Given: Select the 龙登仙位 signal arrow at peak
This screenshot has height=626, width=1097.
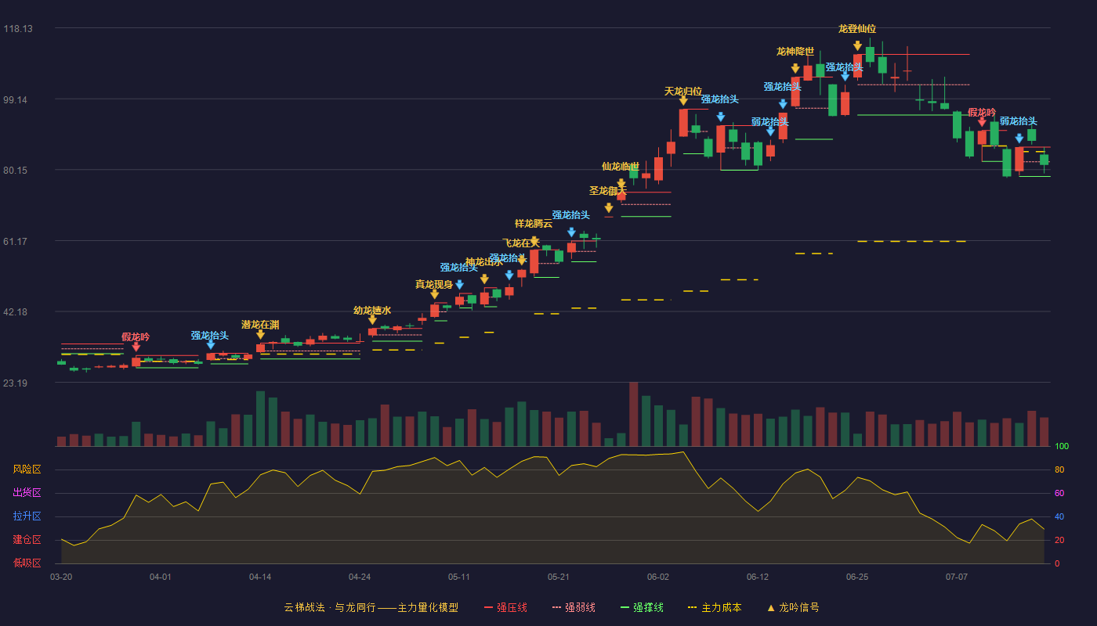Looking at the screenshot, I should (x=857, y=46).
